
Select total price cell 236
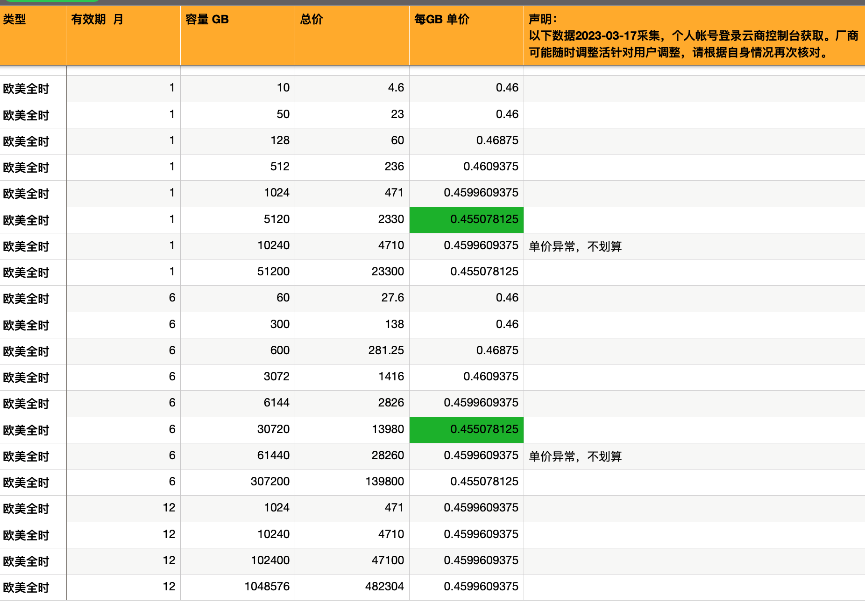(352, 167)
